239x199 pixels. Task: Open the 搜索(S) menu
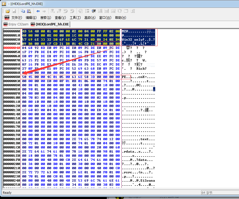(46, 18)
